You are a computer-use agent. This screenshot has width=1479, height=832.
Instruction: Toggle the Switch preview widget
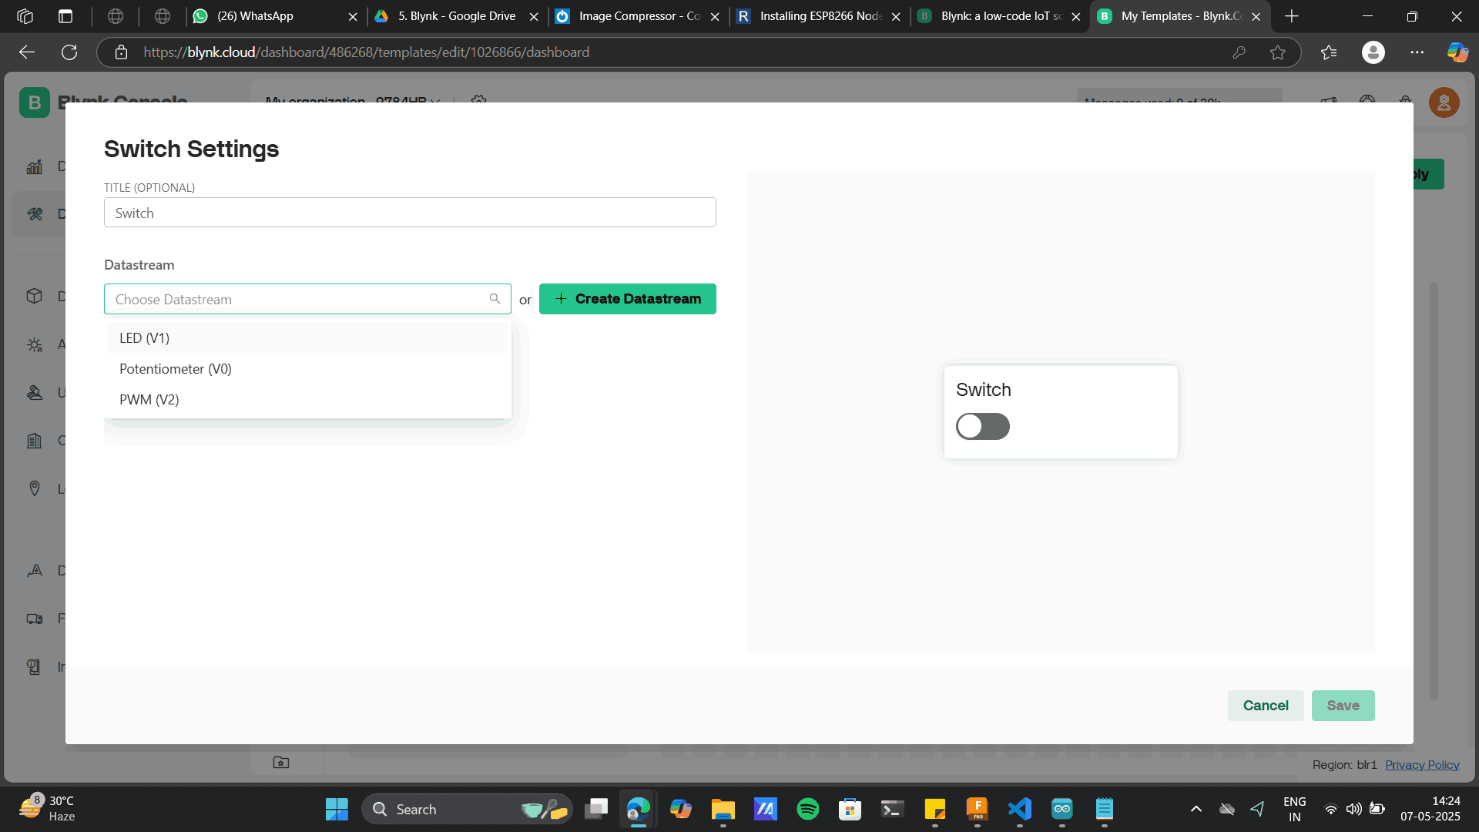click(982, 426)
